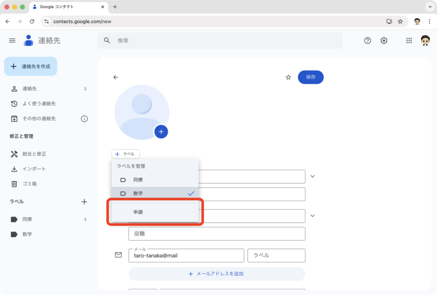Image resolution: width=437 pixels, height=295 pixels.
Task: Star this contact as favorite
Action: pyautogui.click(x=288, y=77)
